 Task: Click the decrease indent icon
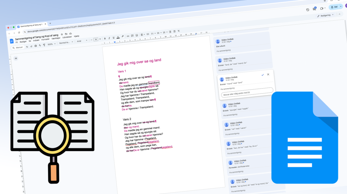coord(170,32)
